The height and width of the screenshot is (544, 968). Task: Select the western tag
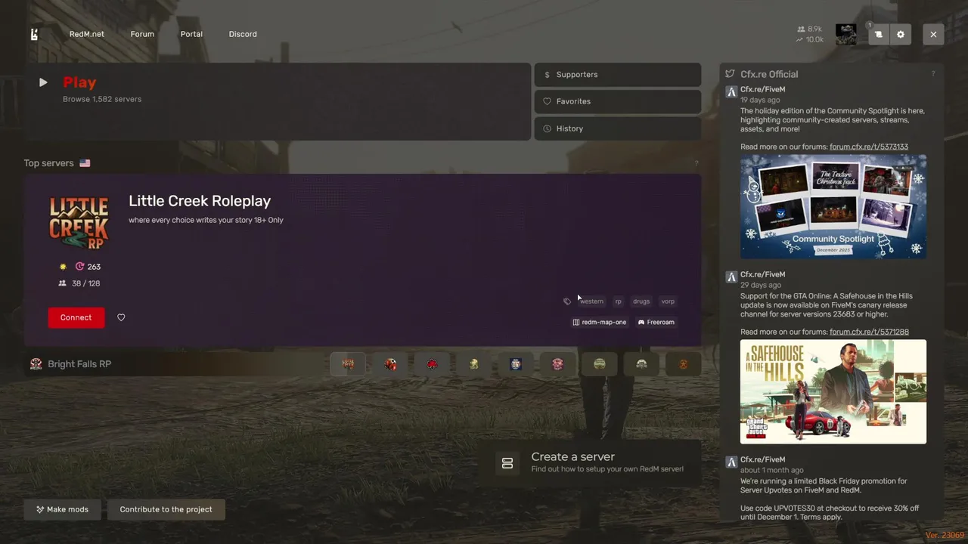point(591,301)
